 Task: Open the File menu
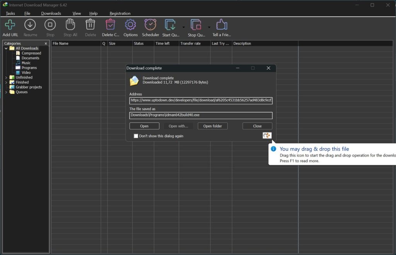[x=27, y=14]
